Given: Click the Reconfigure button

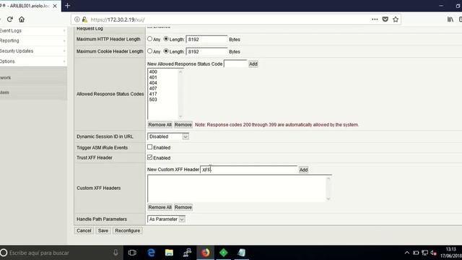Looking at the screenshot, I should pyautogui.click(x=128, y=230).
